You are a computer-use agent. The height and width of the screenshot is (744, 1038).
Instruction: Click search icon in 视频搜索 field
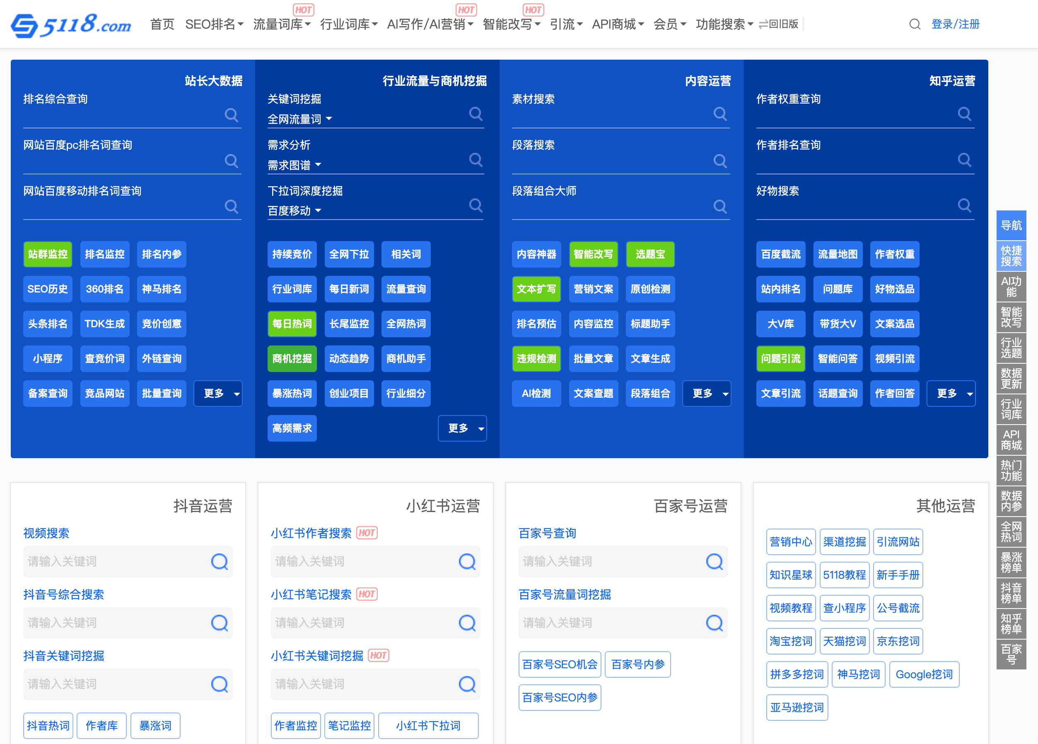click(220, 561)
